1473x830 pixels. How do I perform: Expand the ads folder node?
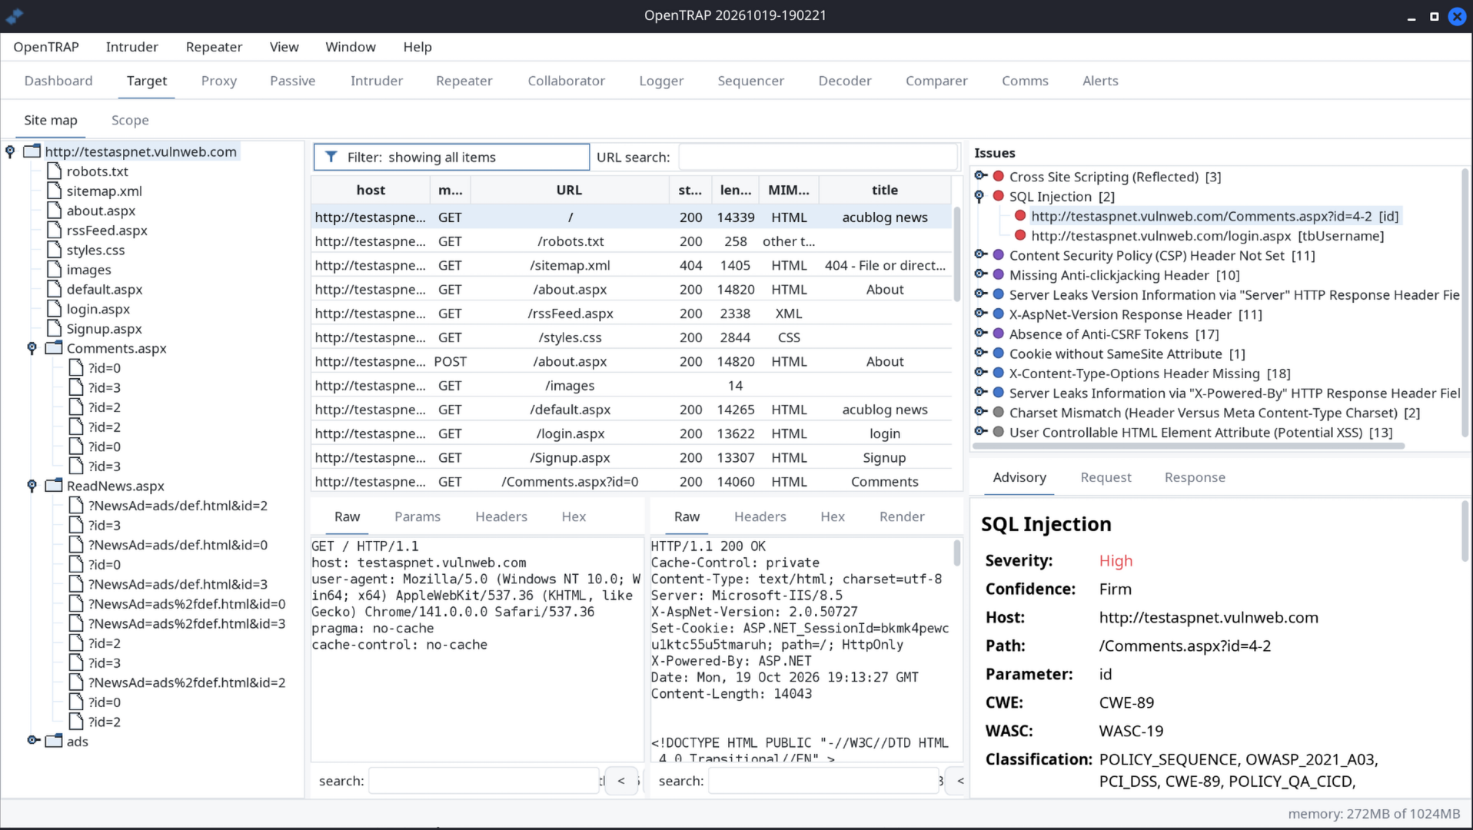tap(33, 740)
